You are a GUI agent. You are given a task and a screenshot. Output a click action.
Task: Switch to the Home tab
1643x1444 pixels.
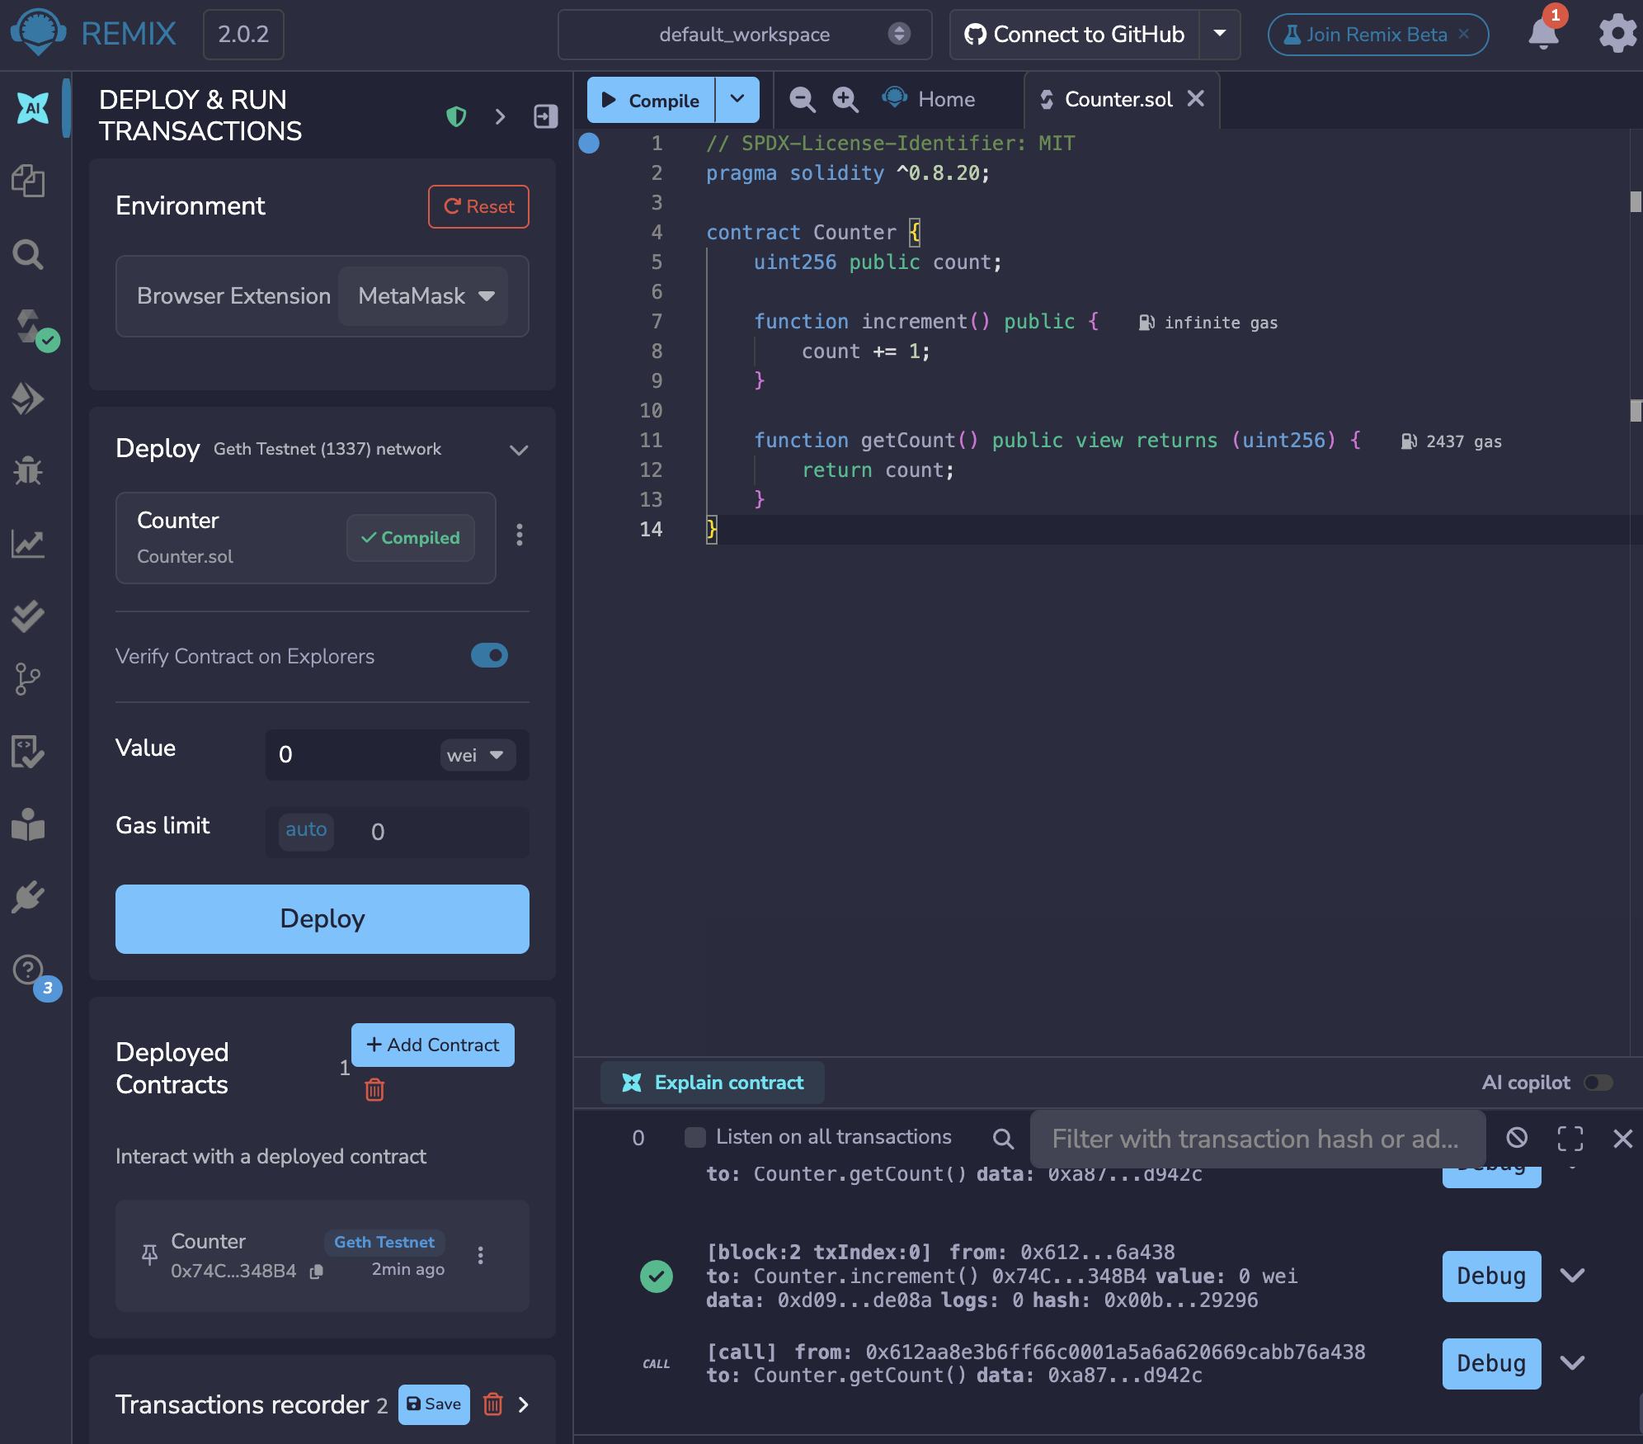(930, 100)
